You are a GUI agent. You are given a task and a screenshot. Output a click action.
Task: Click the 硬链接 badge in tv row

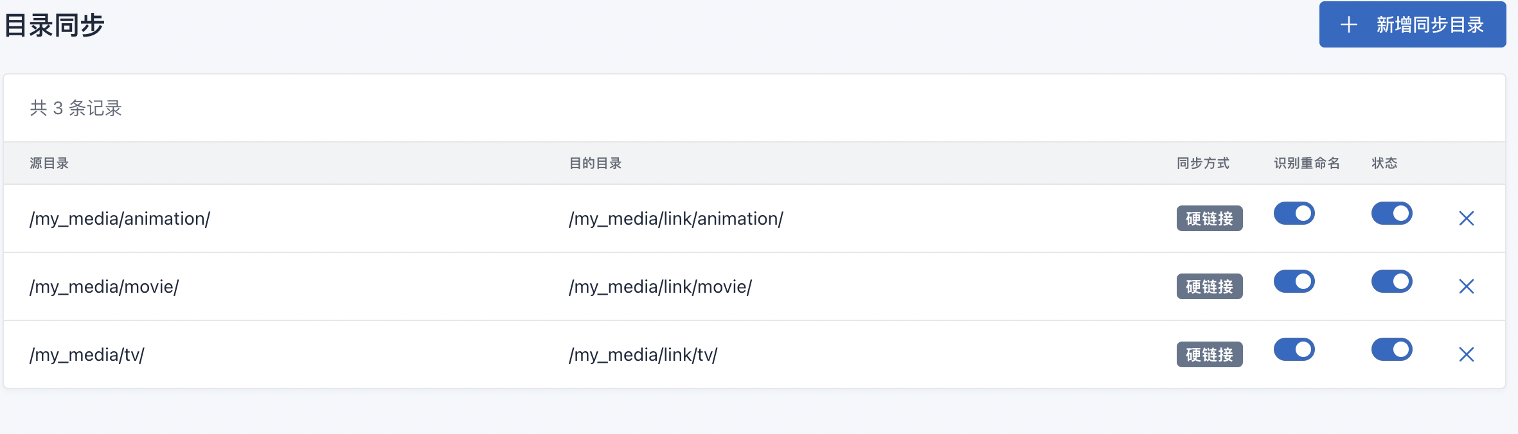click(x=1209, y=354)
